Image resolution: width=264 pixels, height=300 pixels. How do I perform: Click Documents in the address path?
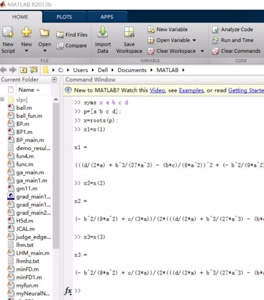pyautogui.click(x=132, y=70)
